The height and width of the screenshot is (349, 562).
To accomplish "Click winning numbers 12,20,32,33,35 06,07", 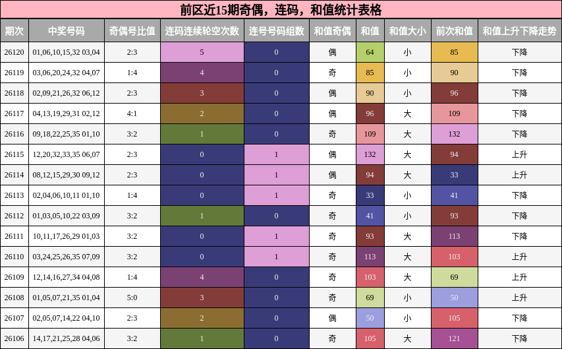I will click(x=67, y=154).
